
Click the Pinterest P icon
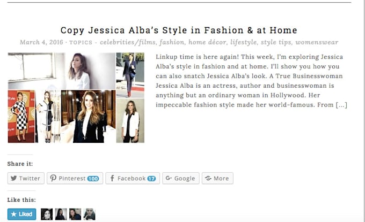53,178
